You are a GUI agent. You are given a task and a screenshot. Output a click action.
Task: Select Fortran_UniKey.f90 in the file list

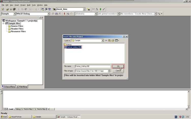point(73,47)
